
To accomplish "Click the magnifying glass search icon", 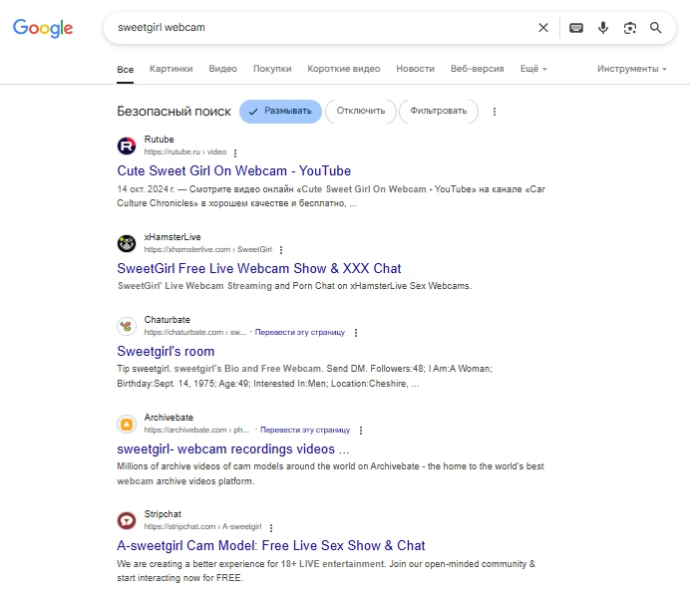I will coord(656,28).
